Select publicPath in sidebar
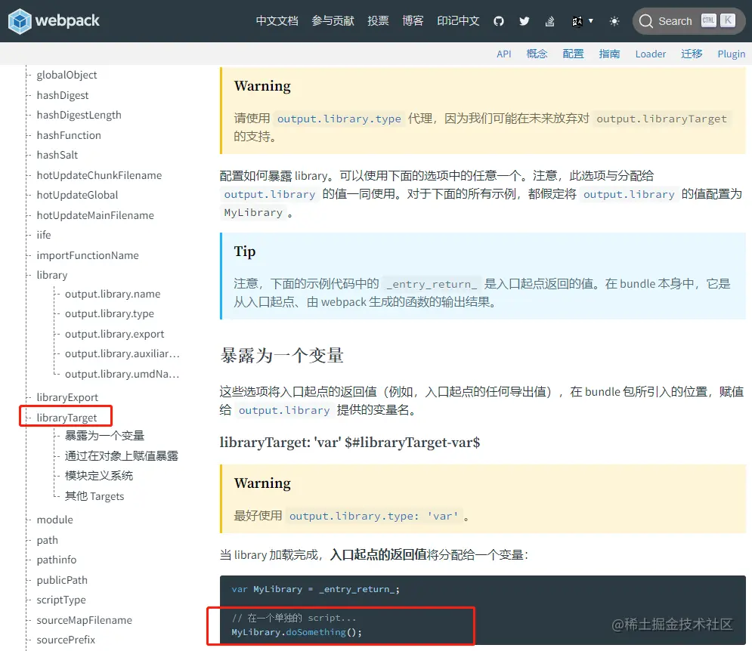The width and height of the screenshot is (752, 651). point(62,580)
